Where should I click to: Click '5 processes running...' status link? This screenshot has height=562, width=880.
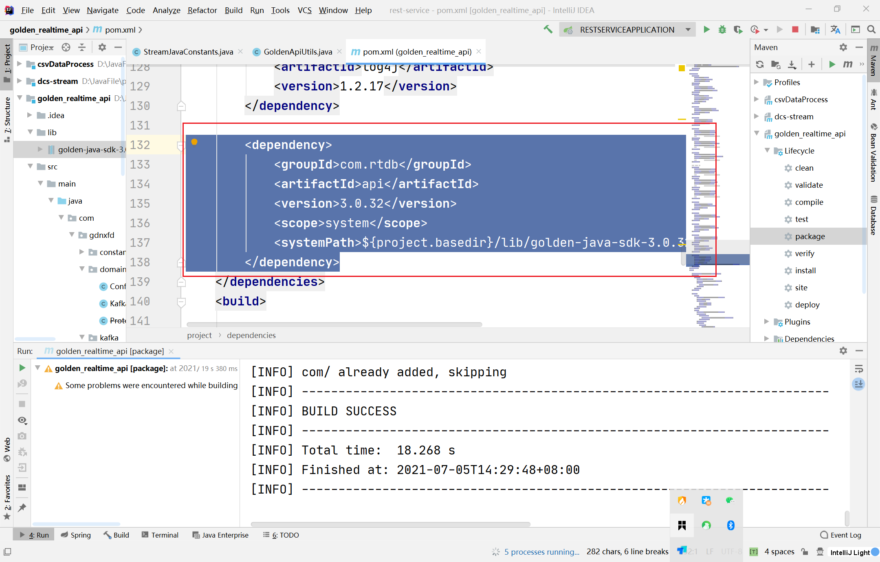click(542, 552)
